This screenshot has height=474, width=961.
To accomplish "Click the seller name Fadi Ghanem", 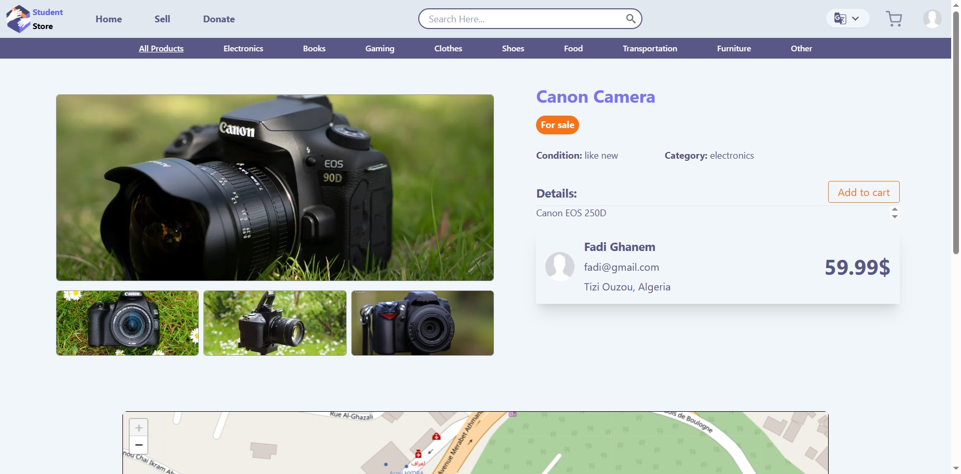I will pos(620,247).
